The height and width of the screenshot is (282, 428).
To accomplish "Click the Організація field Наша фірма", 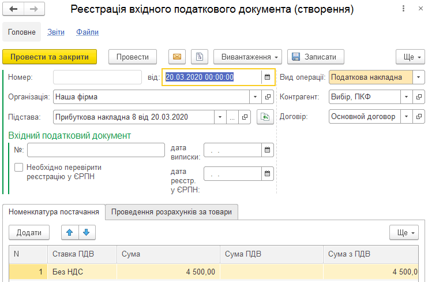I will pyautogui.click(x=151, y=97).
